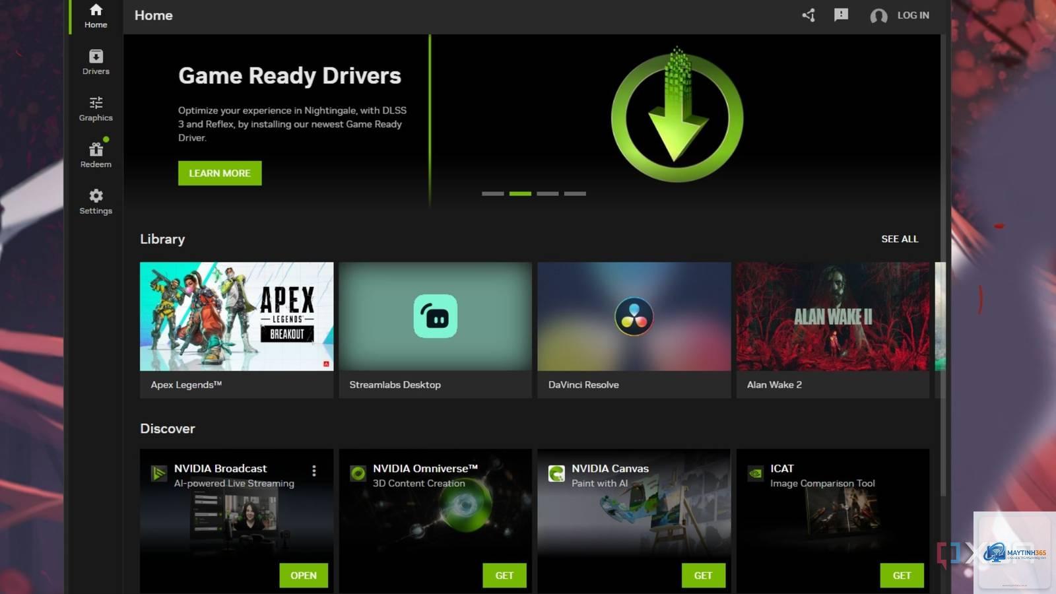Click the user avatar icon
This screenshot has height=594, width=1056.
pyautogui.click(x=878, y=16)
